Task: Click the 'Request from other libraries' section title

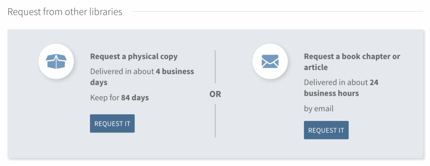Action: click(x=65, y=12)
